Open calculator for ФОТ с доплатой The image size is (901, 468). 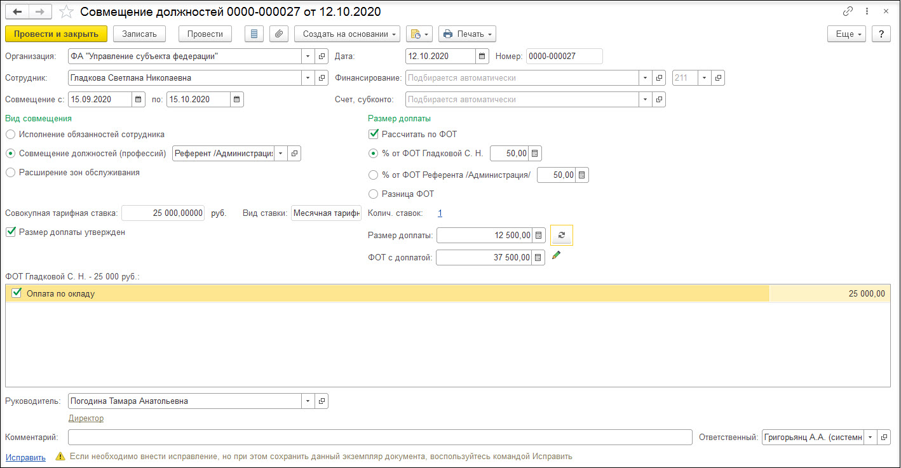pyautogui.click(x=538, y=257)
